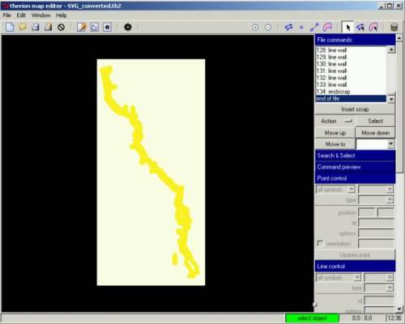Toggle the orientation checkbox

click(x=320, y=244)
